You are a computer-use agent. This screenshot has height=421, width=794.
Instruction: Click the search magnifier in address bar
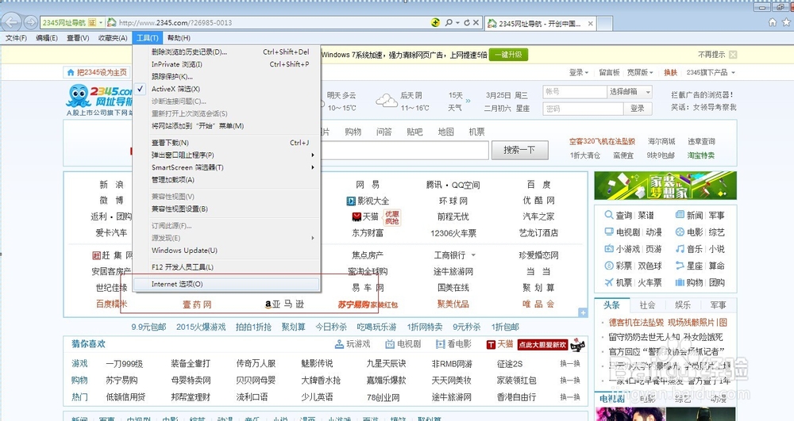coord(449,23)
